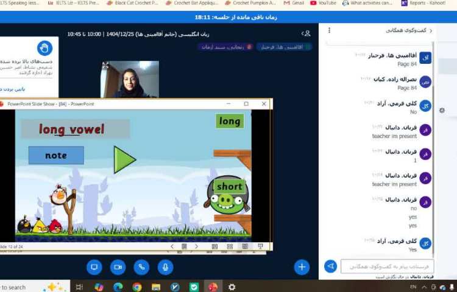Click the EN language indicator
This screenshot has height=292, width=457.
(413, 287)
